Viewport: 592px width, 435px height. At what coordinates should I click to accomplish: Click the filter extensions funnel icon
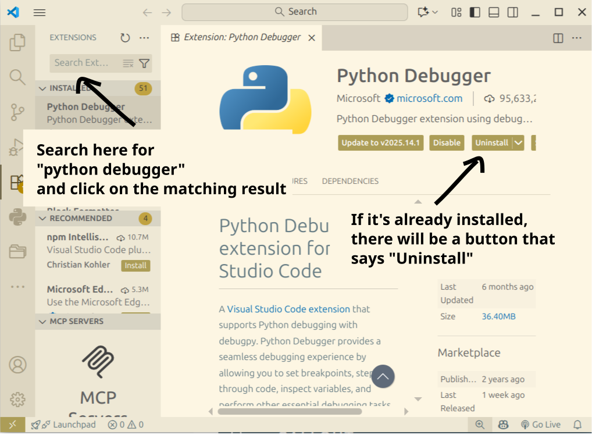[x=144, y=63]
